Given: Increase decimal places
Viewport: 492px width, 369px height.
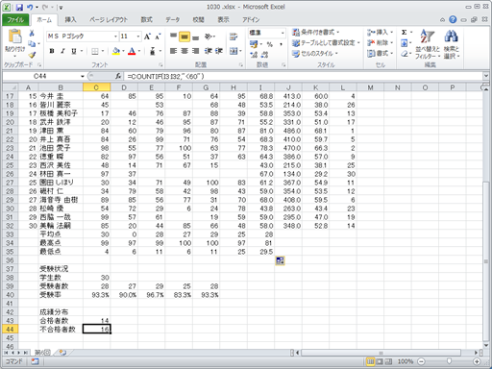Looking at the screenshot, I should 254,55.
